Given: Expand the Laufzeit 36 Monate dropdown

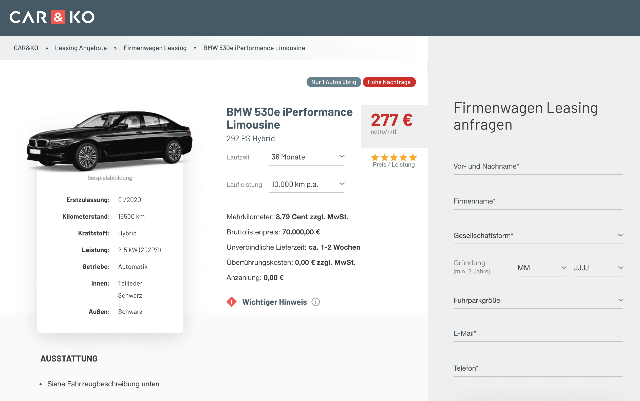Looking at the screenshot, I should pos(306,157).
